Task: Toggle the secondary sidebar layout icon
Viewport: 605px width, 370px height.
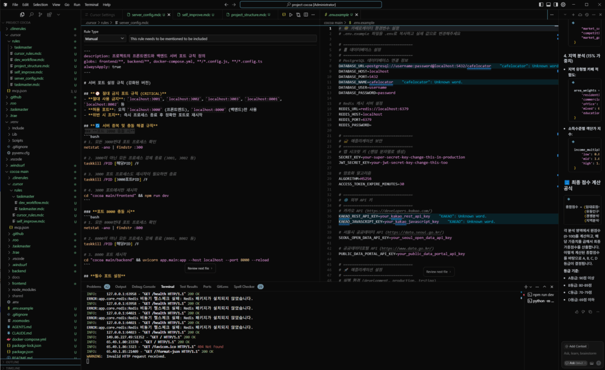Action: click(x=555, y=5)
